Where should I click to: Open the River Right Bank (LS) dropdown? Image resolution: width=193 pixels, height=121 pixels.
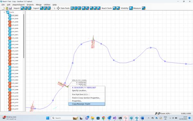click(x=81, y=95)
